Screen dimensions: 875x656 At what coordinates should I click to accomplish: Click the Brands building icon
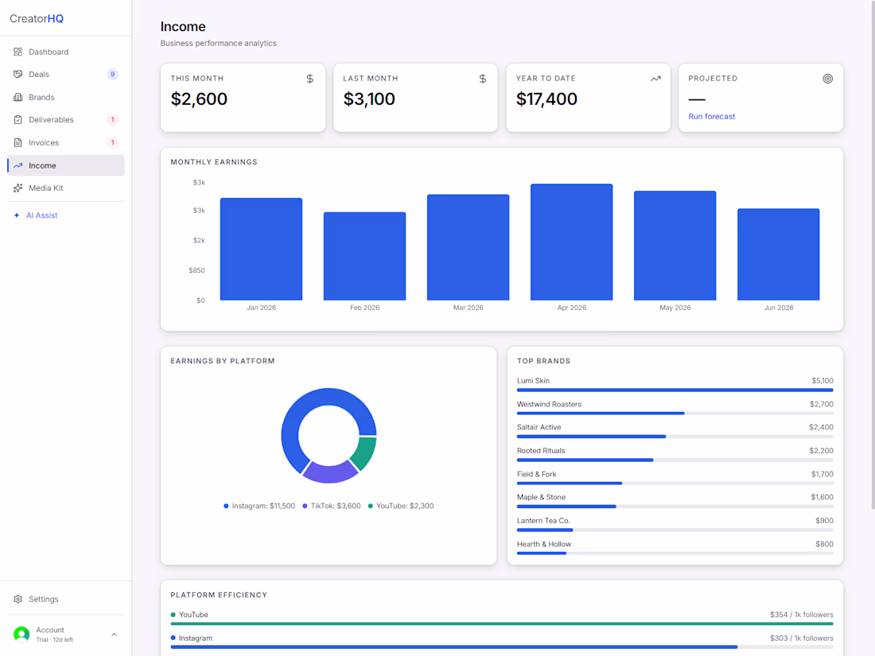[x=17, y=97]
